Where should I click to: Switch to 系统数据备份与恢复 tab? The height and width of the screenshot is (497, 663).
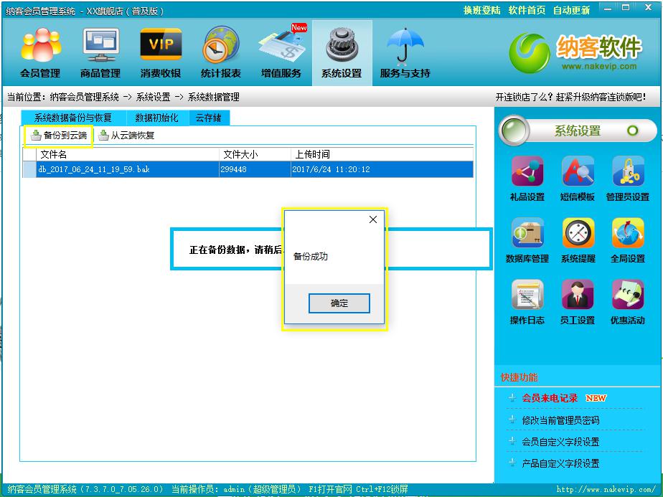pos(73,118)
